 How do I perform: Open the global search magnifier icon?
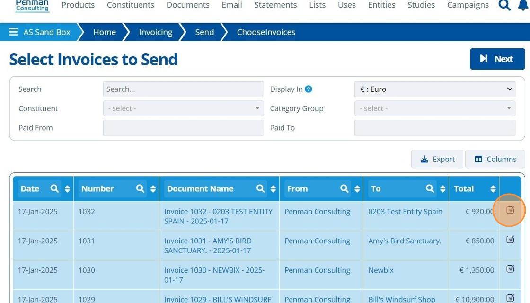[504, 5]
